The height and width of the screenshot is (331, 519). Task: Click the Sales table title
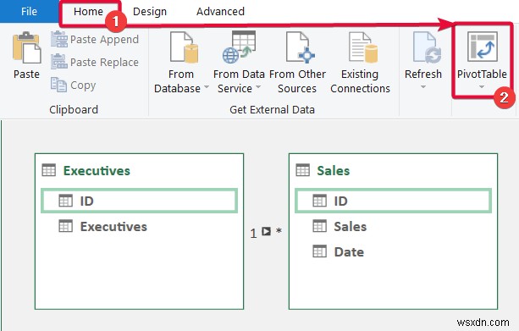pyautogui.click(x=333, y=171)
